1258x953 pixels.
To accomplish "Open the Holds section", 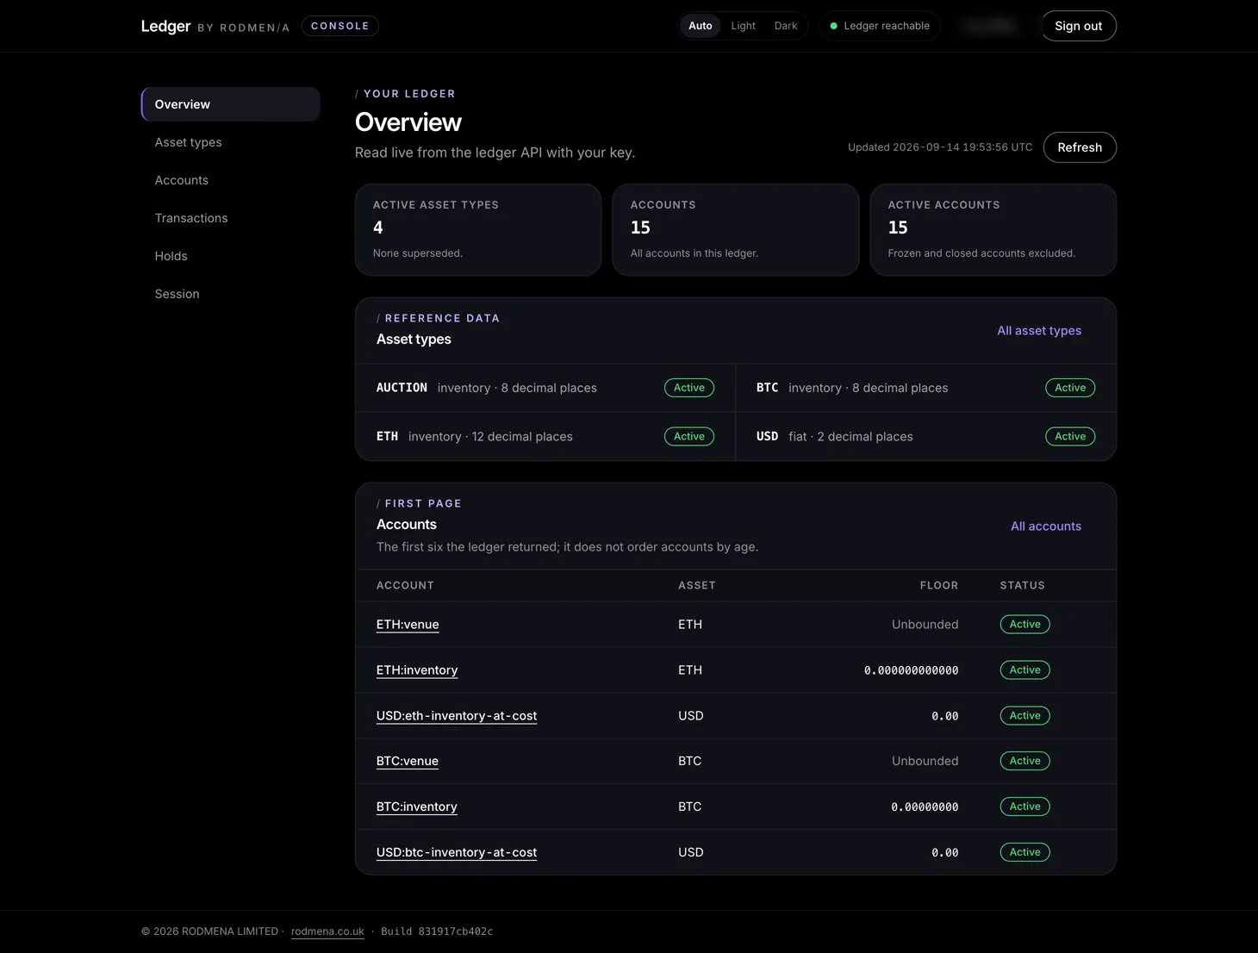I will pyautogui.click(x=231, y=256).
